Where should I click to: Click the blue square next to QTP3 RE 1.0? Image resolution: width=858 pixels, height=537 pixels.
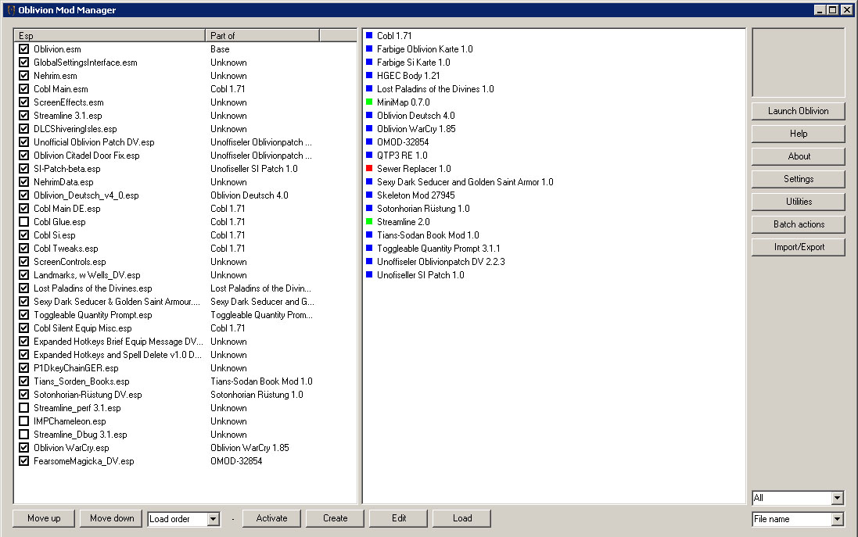(x=369, y=156)
